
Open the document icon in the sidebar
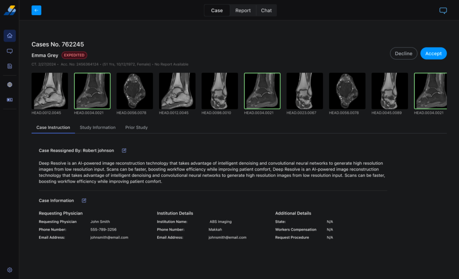point(9,66)
